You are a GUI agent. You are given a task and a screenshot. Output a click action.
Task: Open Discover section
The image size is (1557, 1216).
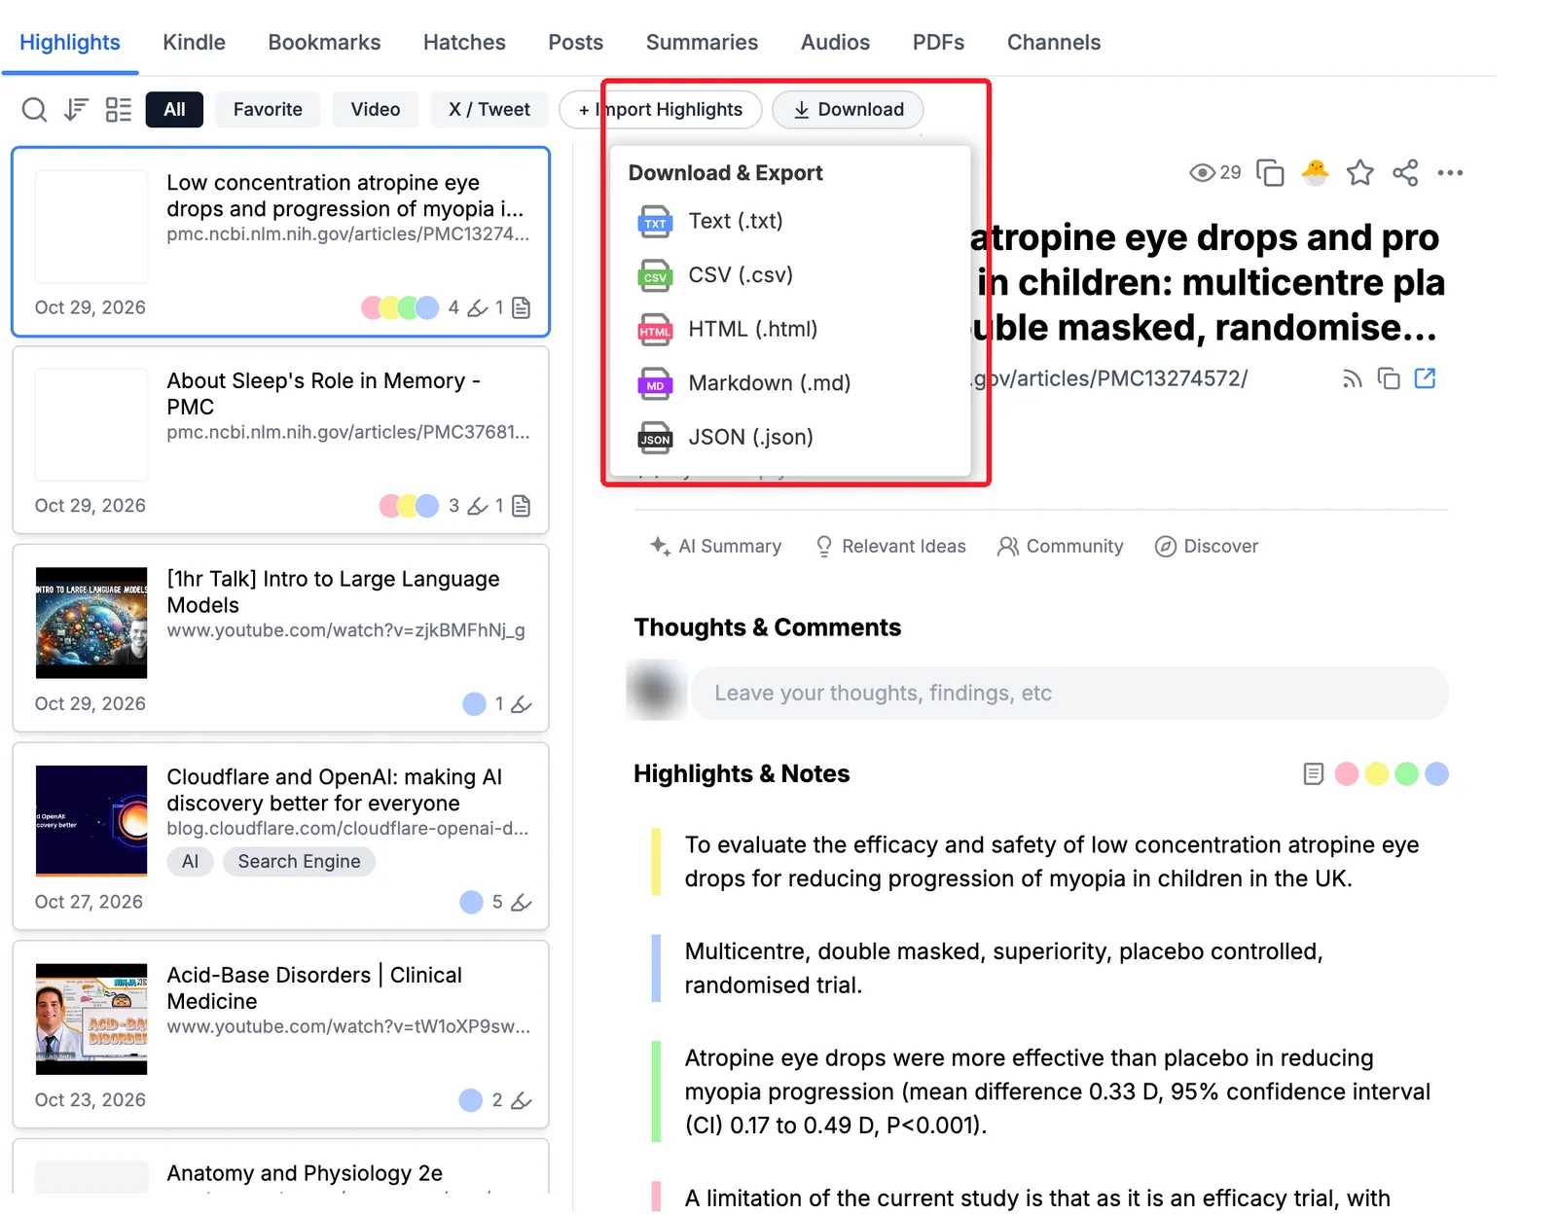(x=1206, y=547)
